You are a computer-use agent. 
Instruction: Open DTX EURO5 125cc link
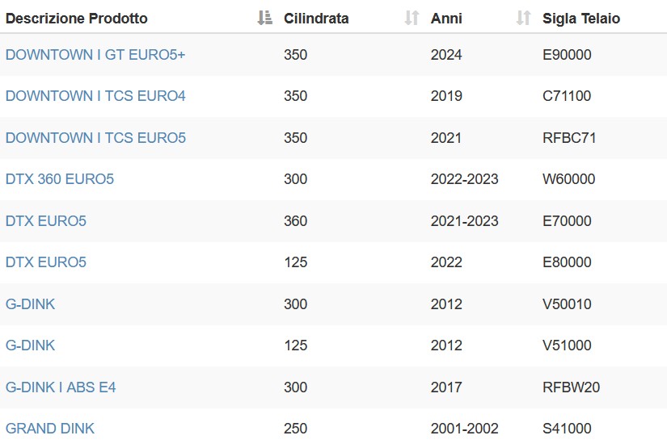46,262
